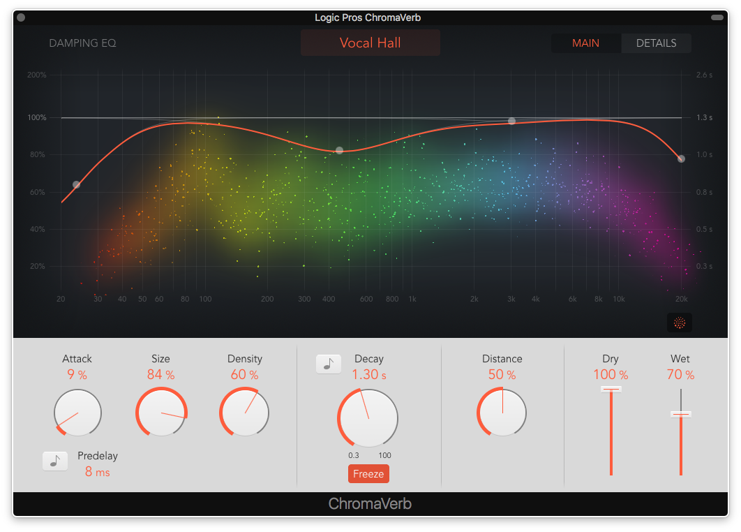Click the Distance knob

click(502, 413)
